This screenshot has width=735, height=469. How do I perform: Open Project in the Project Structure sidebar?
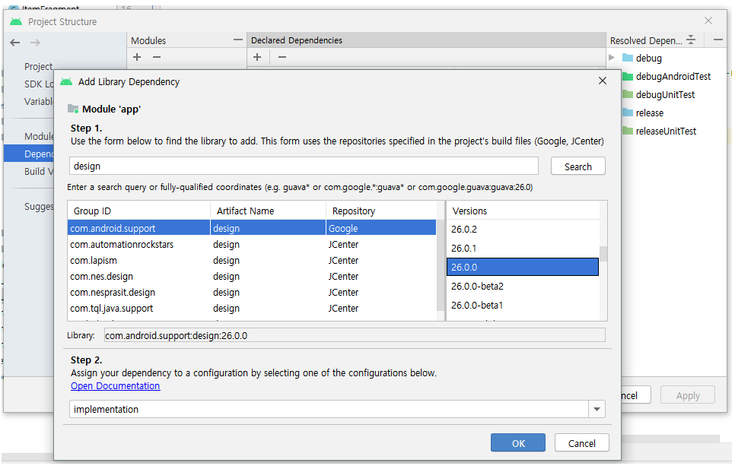[x=39, y=66]
